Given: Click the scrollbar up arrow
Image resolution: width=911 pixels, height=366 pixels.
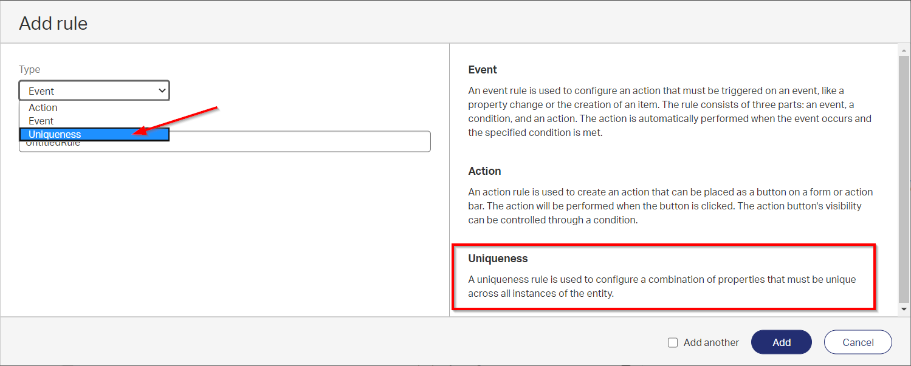Looking at the screenshot, I should coord(904,50).
